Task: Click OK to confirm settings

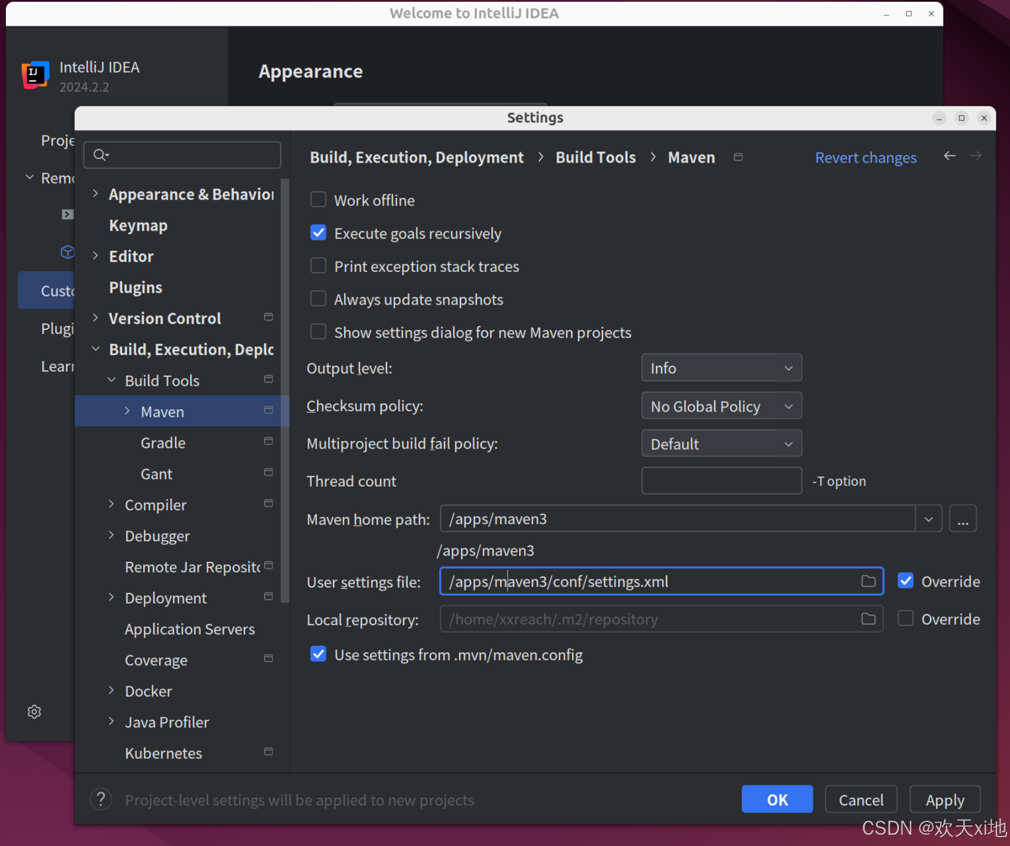Action: coord(777,799)
